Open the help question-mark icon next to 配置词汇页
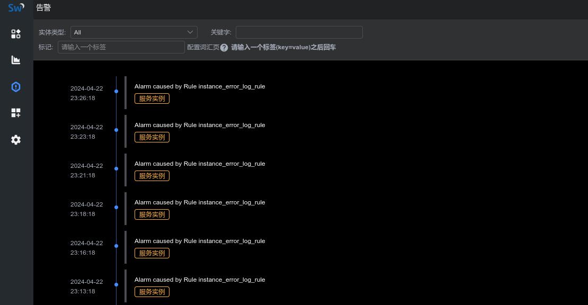588x305 pixels. (x=224, y=47)
